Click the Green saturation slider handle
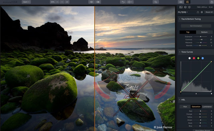The height and width of the screenshot is (131, 214). [201, 120]
